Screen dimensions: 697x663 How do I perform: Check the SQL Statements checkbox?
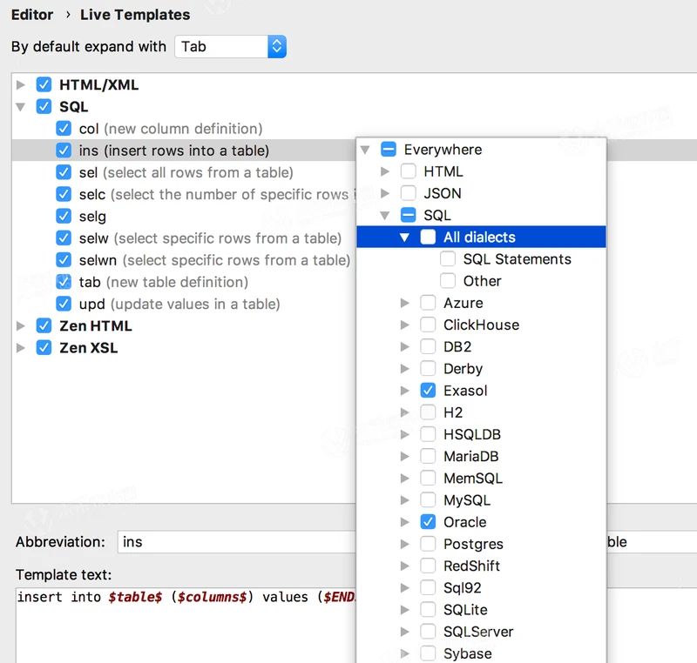448,259
